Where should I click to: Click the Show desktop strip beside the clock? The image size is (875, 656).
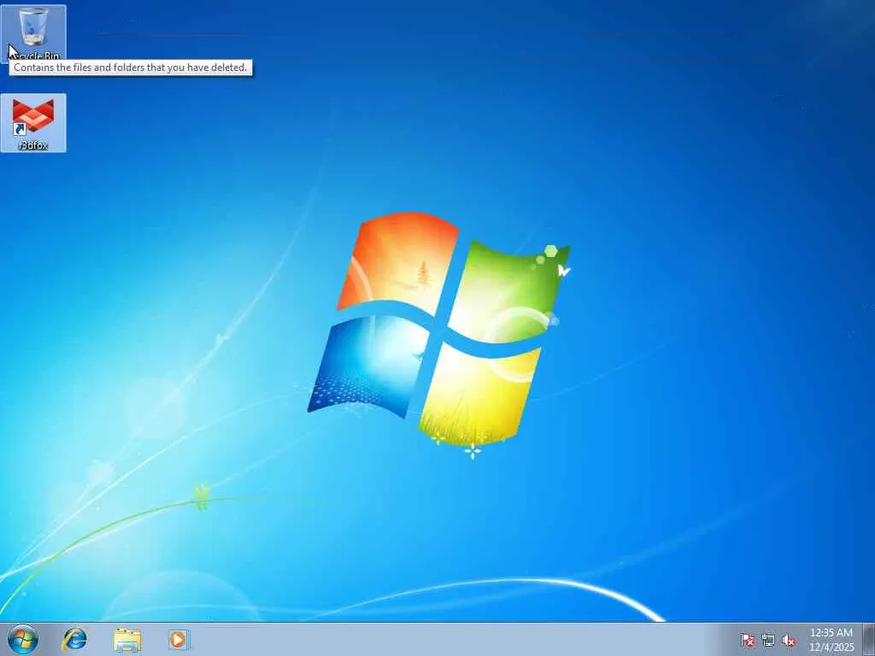(868, 639)
